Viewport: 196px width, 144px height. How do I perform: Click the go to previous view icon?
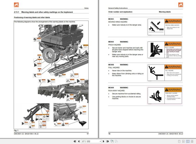tap(112, 141)
